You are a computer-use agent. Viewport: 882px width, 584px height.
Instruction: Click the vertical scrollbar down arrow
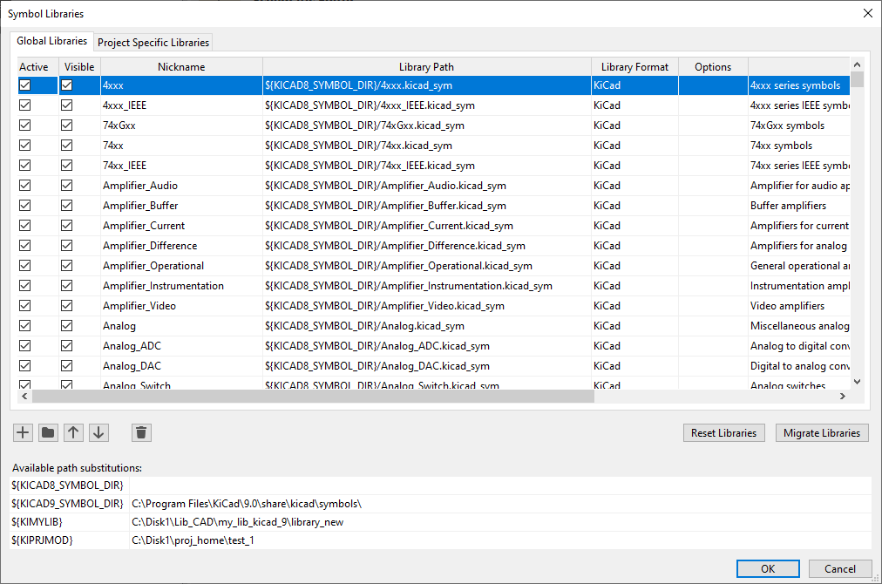click(x=857, y=381)
